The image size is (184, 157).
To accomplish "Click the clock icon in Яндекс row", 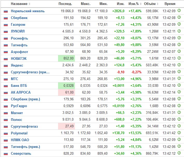I will 179,65.
